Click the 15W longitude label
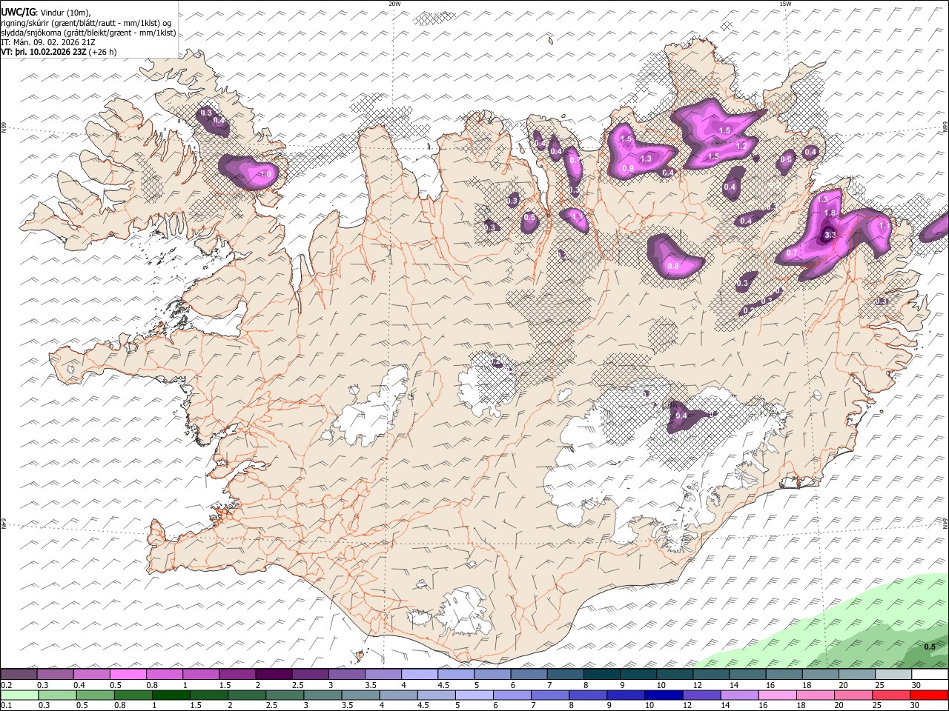Screen dimensions: 949x711 pos(785,4)
